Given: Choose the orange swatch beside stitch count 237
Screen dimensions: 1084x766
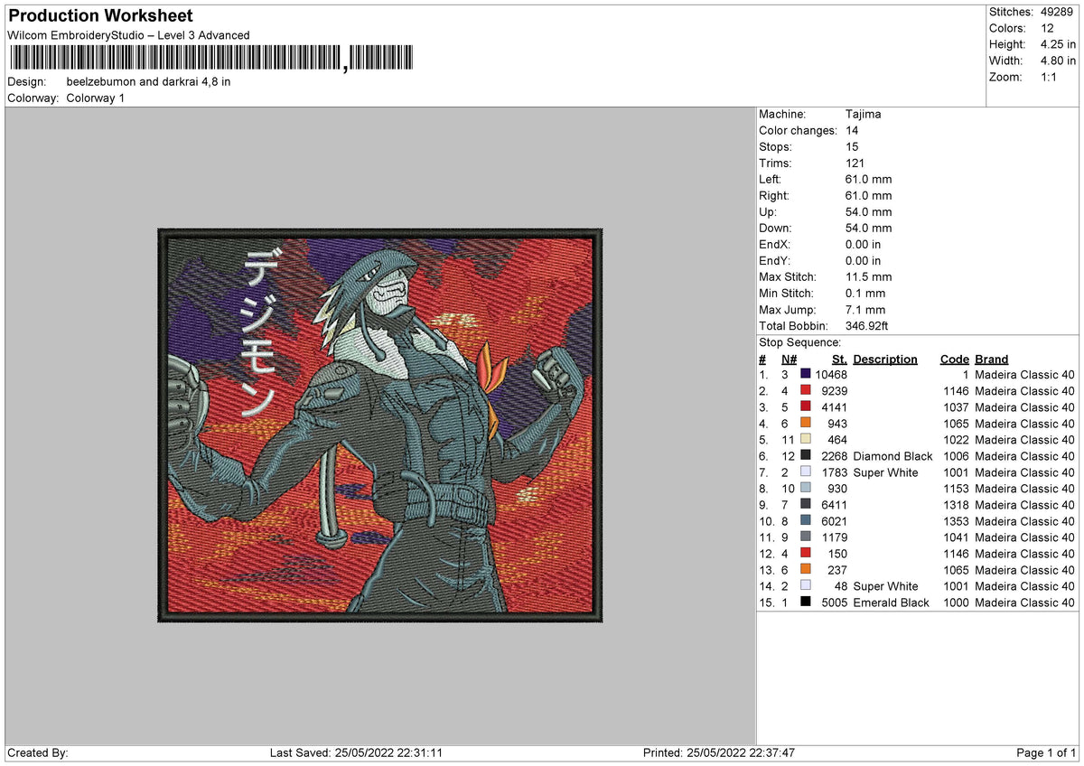Looking at the screenshot, I should click(x=806, y=569).
